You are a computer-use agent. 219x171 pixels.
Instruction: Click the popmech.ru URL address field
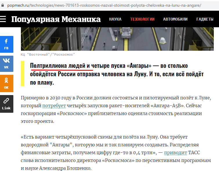pos(104,5)
